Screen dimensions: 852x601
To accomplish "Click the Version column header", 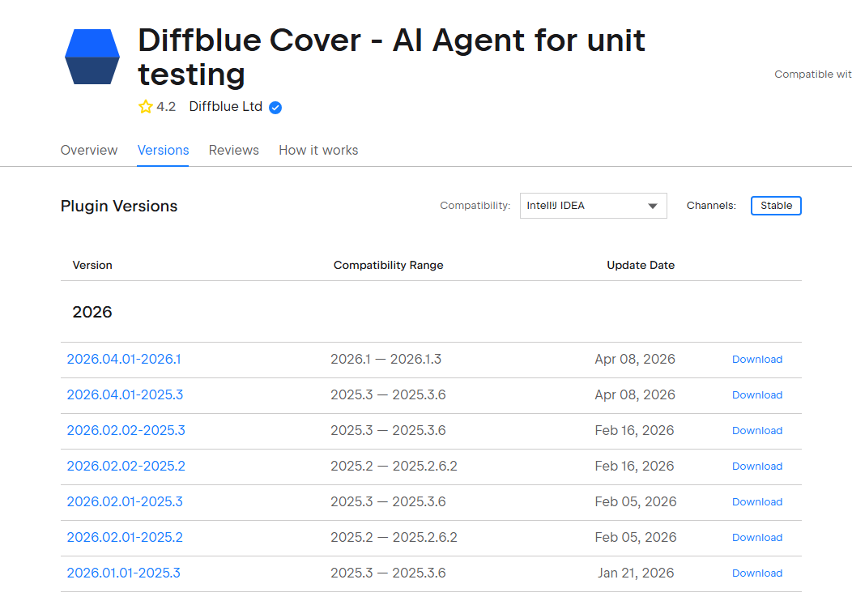I will tap(92, 265).
